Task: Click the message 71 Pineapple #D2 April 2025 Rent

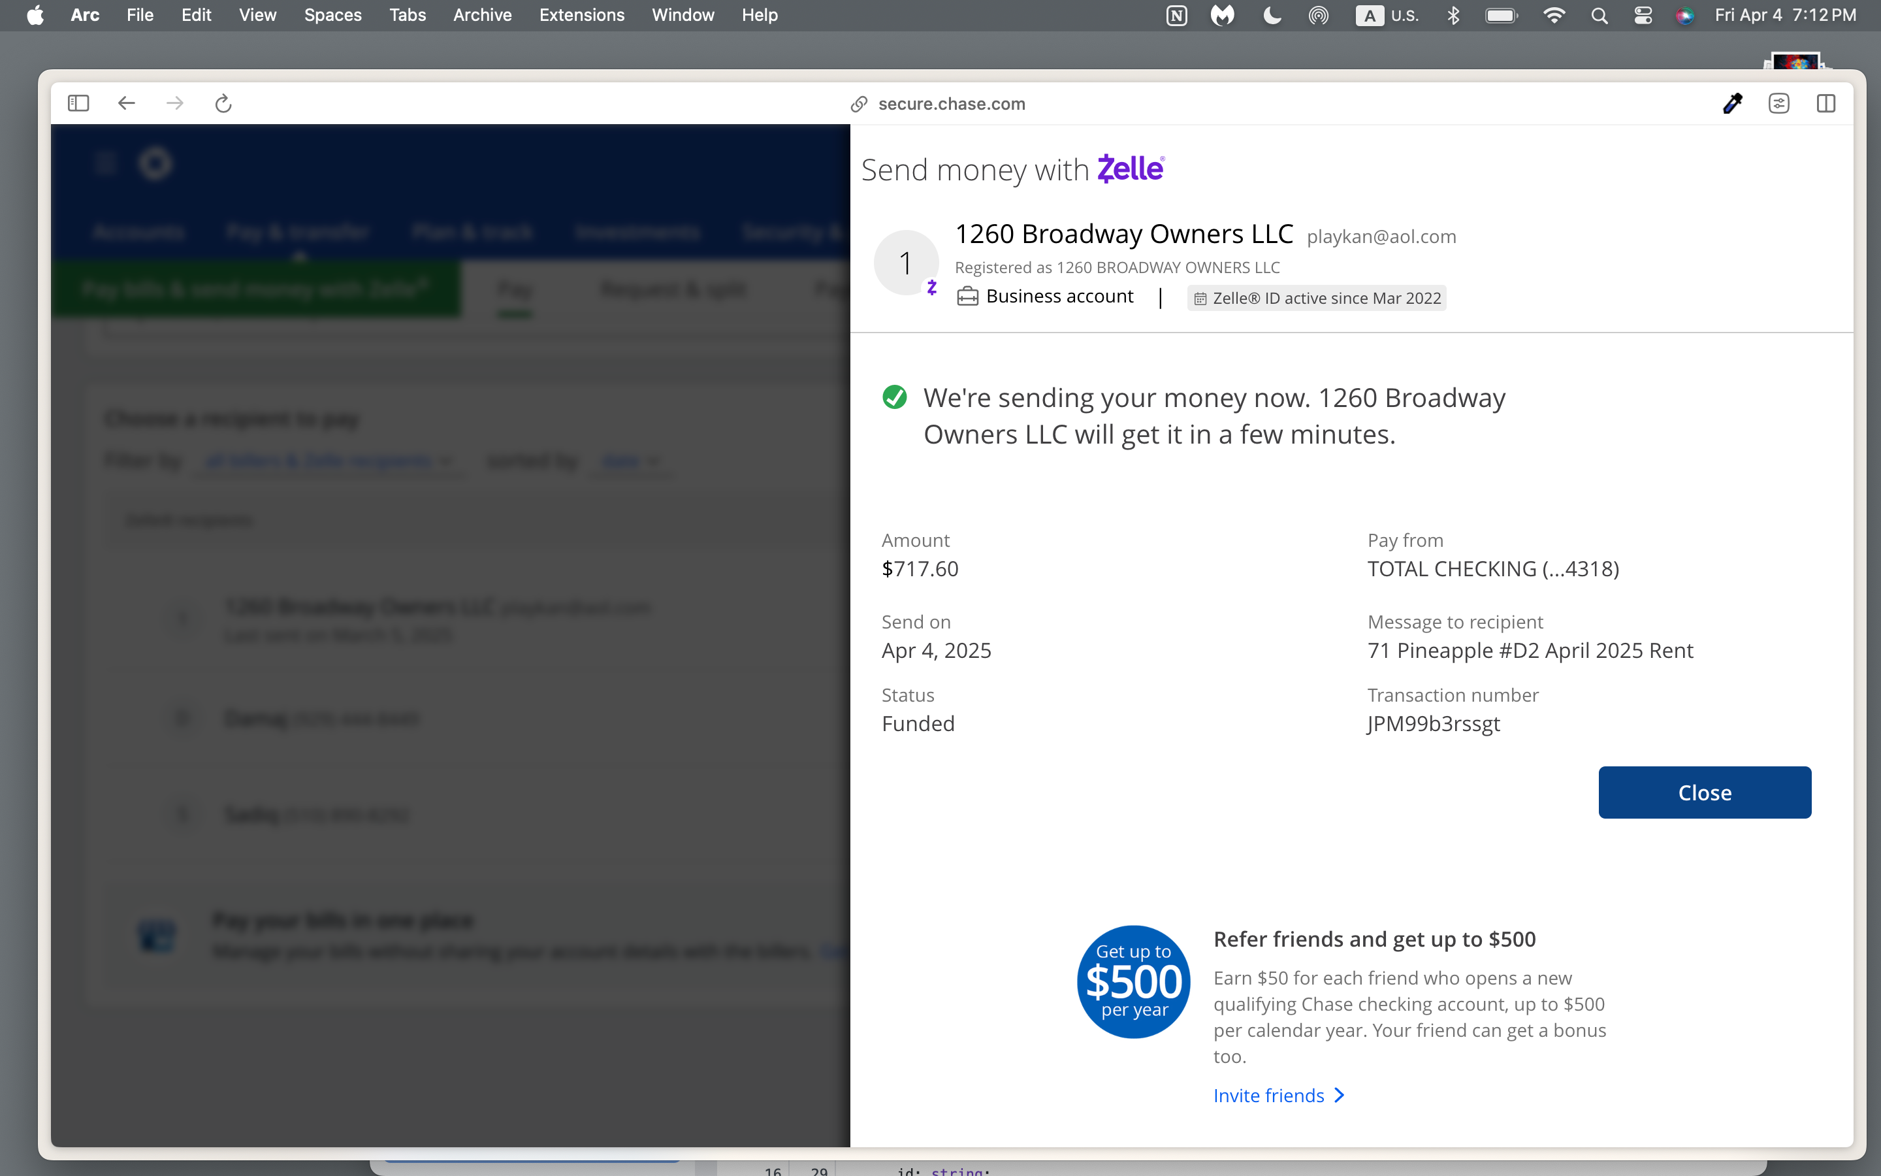Action: [x=1530, y=650]
